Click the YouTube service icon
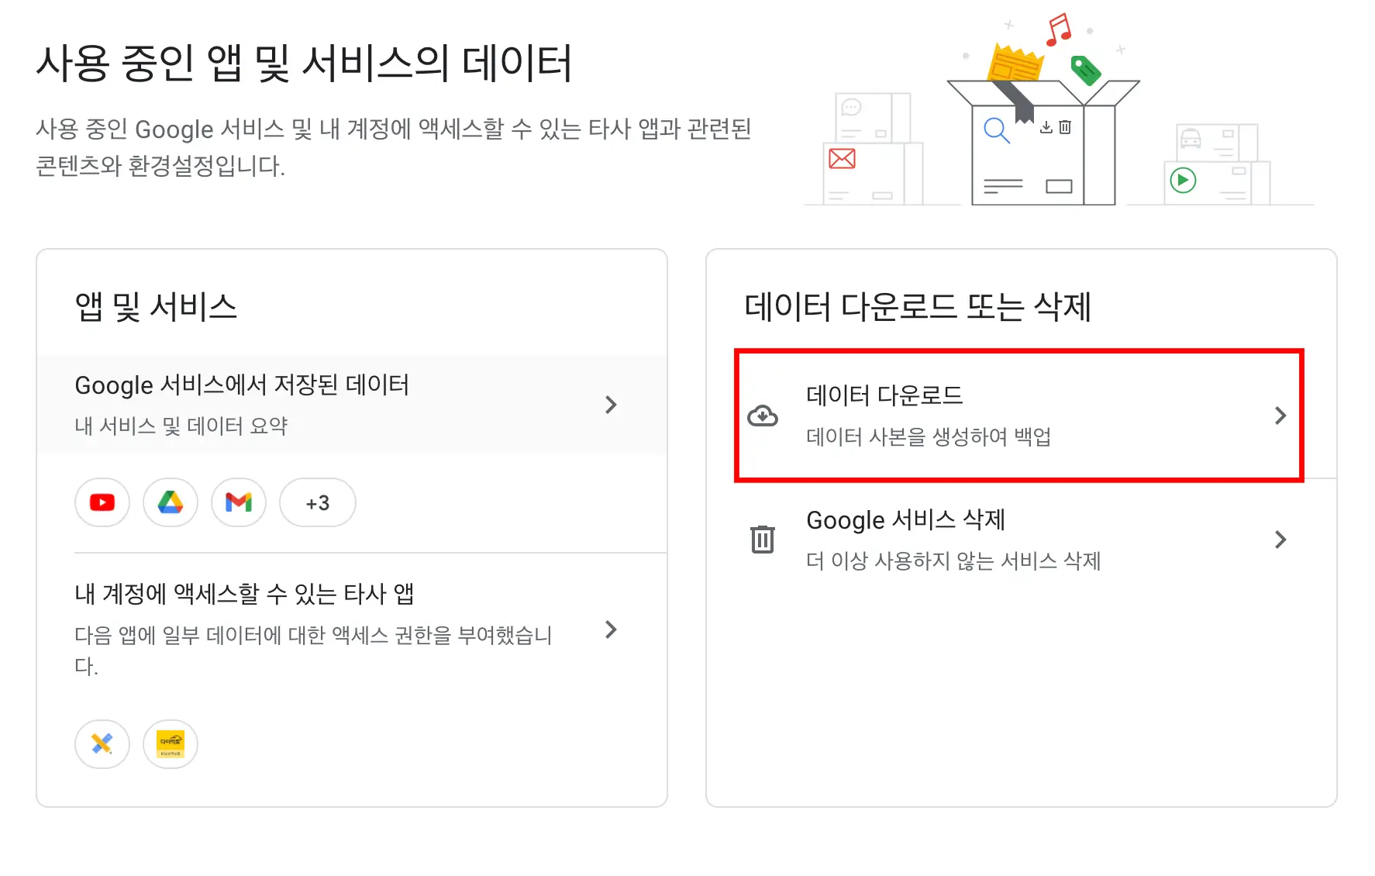The image size is (1375, 876). tap(102, 502)
